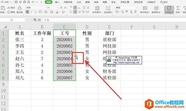Select column D header
The width and height of the screenshot is (186, 111).
tap(87, 27)
